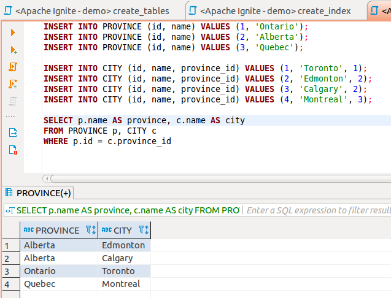Click the INSERT line with 'Quebec'
The width and height of the screenshot is (391, 298).
174,48
